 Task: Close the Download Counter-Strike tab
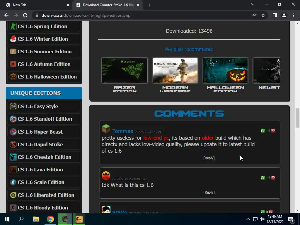[138, 5]
